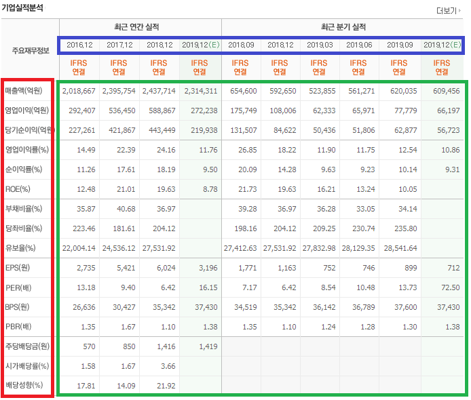
Task: Click the quick ratio value 235.80
Action: point(406,228)
